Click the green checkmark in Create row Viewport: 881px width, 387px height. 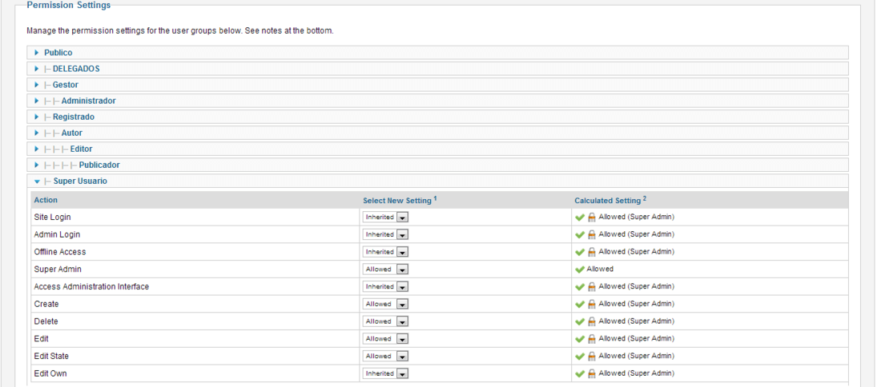pos(580,304)
